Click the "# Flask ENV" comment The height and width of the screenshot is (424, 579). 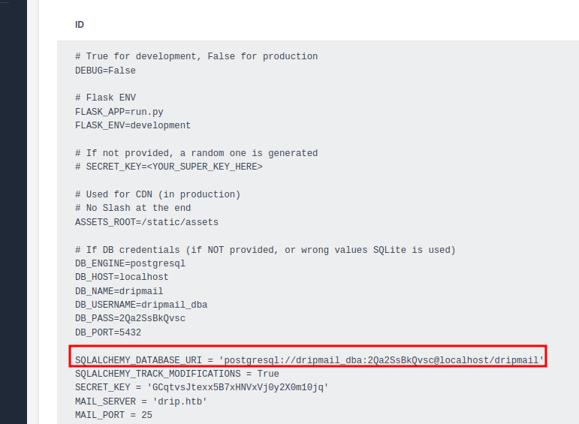point(105,98)
